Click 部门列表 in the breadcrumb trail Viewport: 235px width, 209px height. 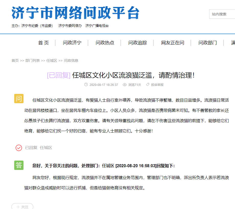pos(33,61)
